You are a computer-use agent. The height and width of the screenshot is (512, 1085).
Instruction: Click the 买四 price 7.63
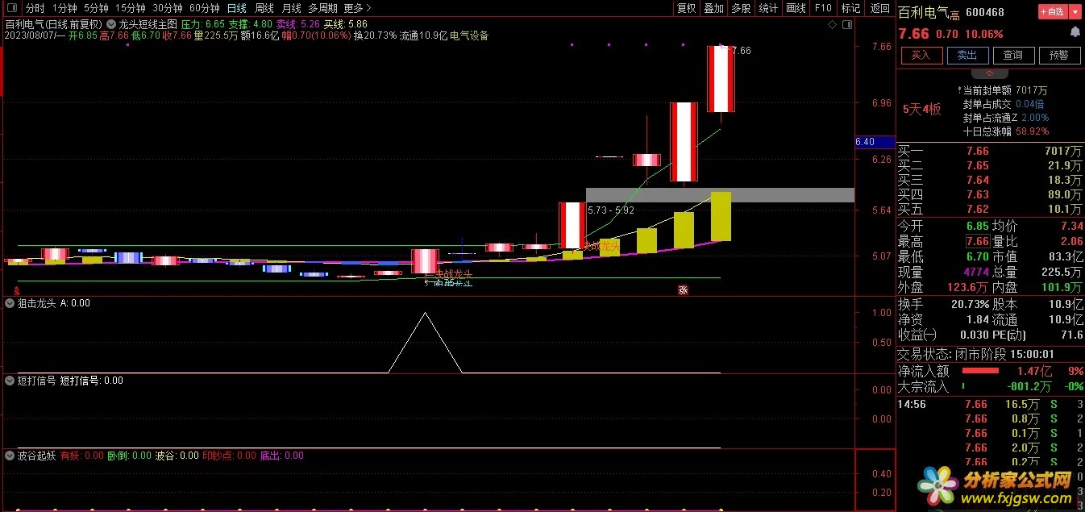pyautogui.click(x=977, y=194)
